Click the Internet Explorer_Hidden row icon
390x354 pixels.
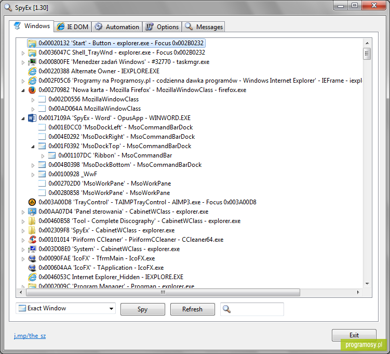tap(32, 277)
